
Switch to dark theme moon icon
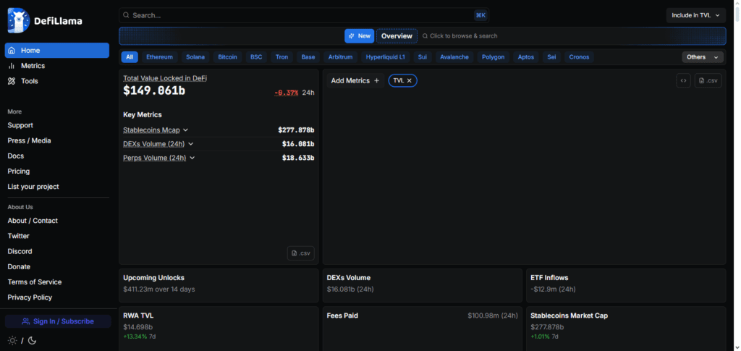[32, 340]
